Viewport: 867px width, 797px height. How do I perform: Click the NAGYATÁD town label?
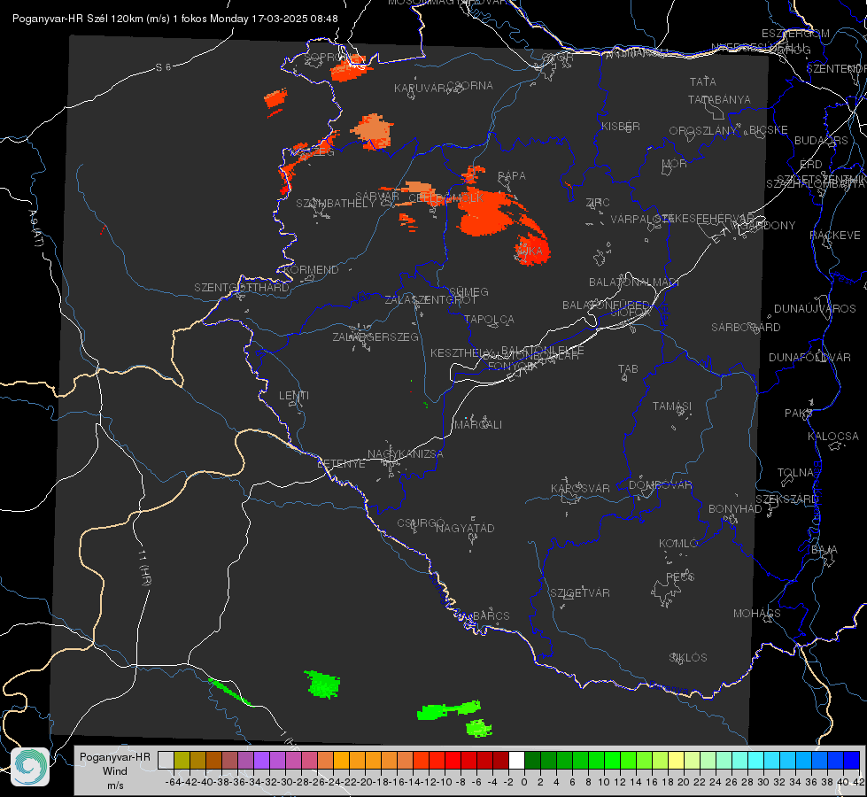click(x=465, y=528)
